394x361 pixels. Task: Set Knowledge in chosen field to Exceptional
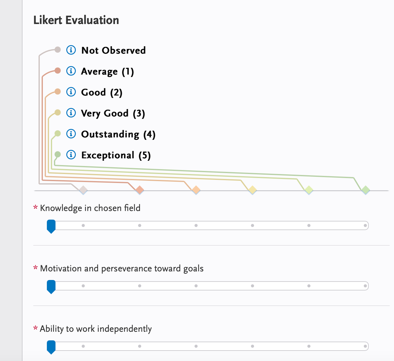coord(365,225)
